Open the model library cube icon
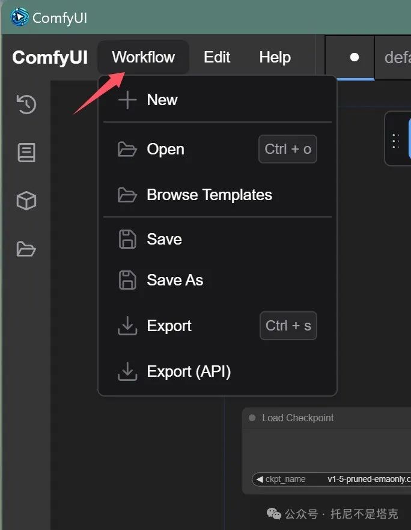The height and width of the screenshot is (530, 411). (26, 201)
